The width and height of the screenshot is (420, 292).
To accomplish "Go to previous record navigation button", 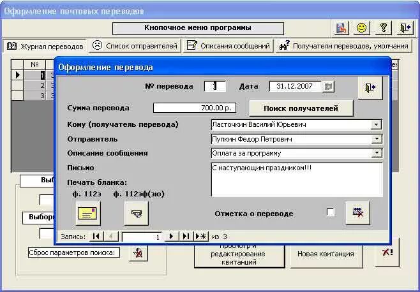I will tap(111, 237).
